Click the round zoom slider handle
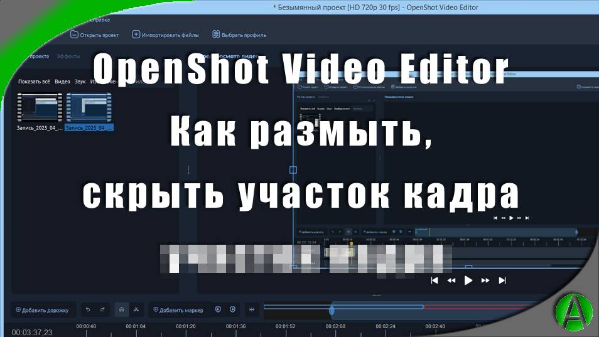The image size is (599, 337). tap(332, 311)
